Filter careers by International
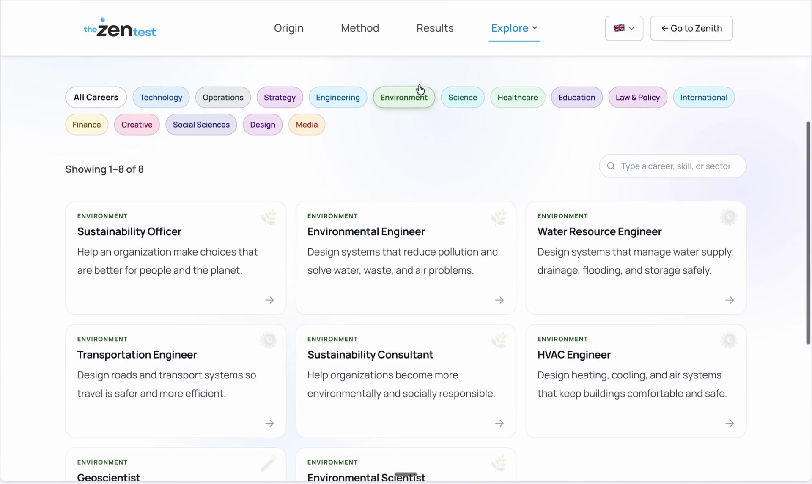812x484 pixels. coord(704,97)
